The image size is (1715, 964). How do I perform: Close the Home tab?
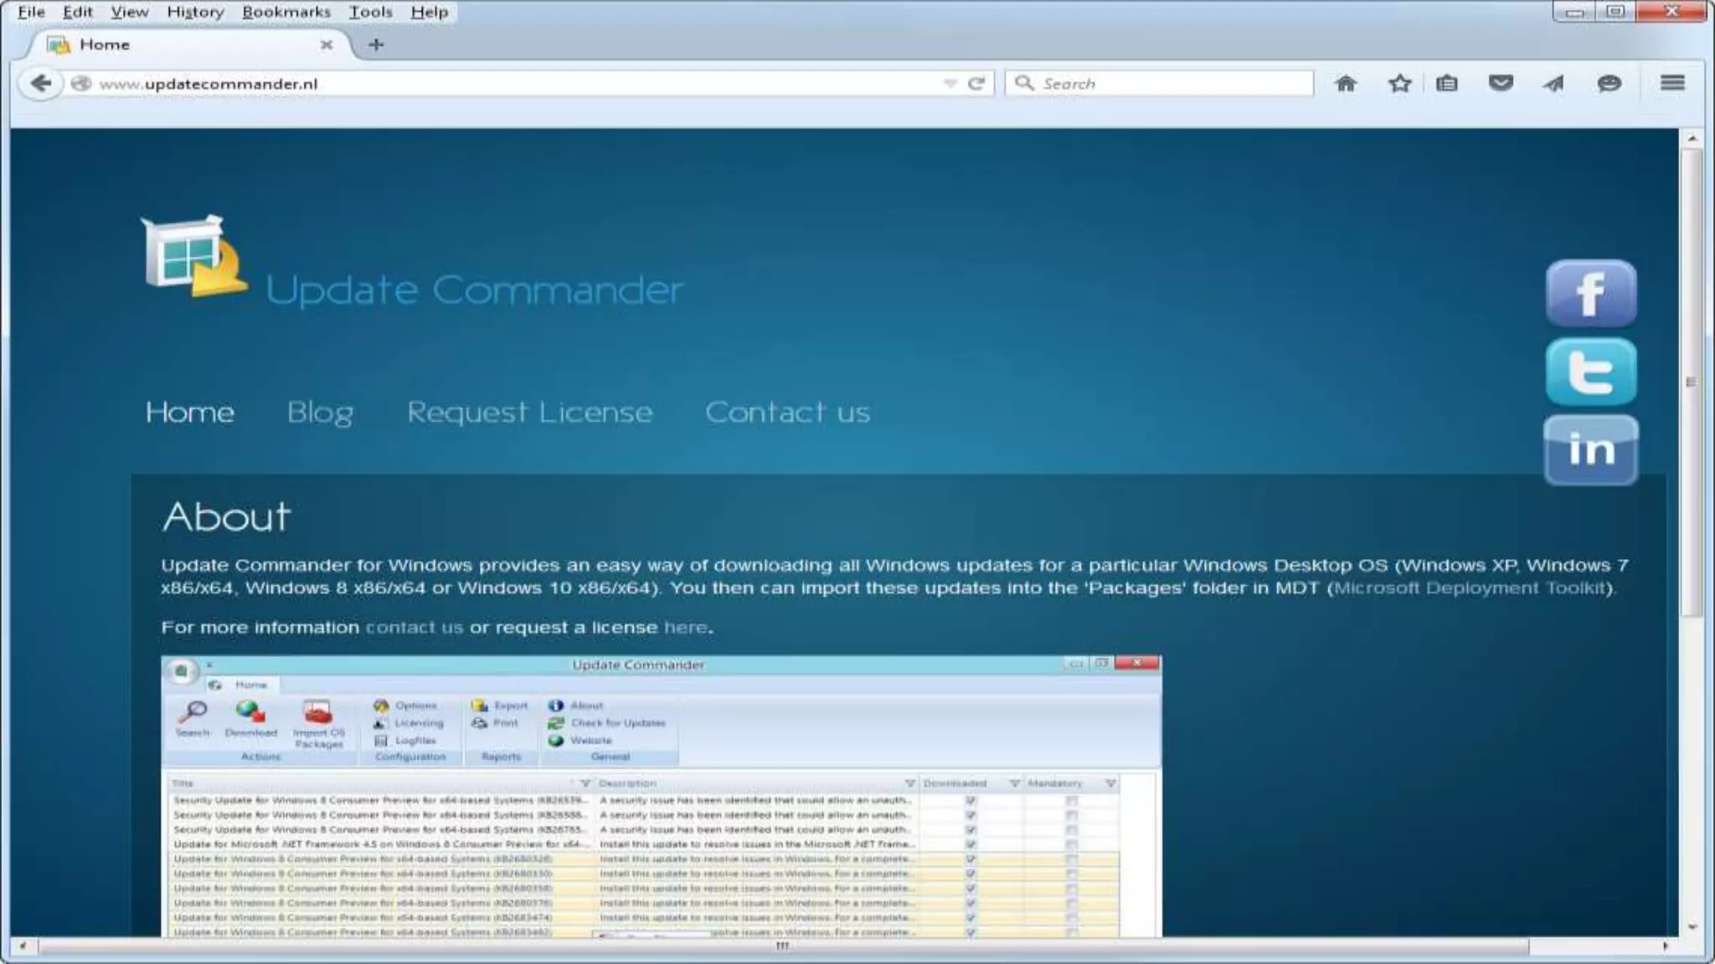[327, 44]
